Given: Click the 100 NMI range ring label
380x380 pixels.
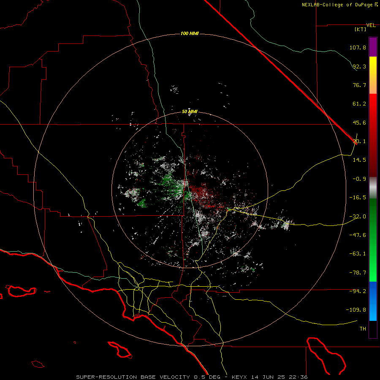Looking at the screenshot, I should [190, 33].
